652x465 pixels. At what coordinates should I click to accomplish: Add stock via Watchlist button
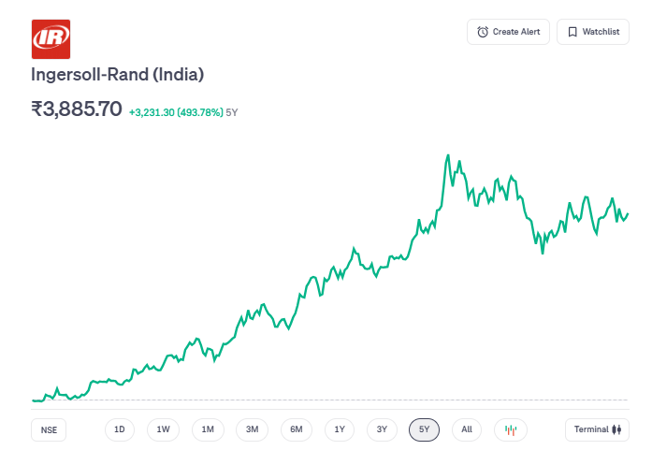coord(593,32)
